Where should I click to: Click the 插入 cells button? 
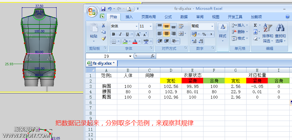(240, 25)
